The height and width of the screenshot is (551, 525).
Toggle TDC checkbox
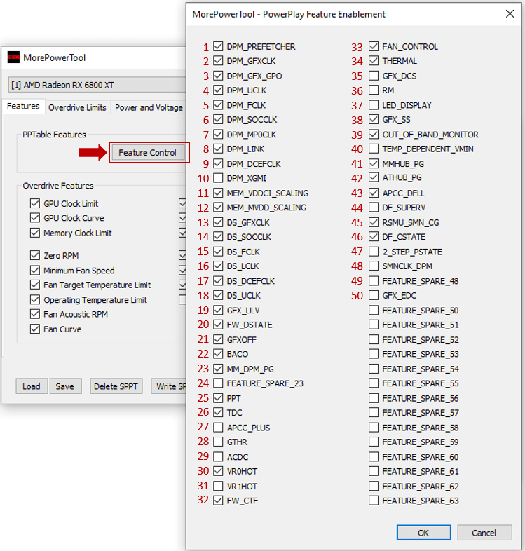pyautogui.click(x=218, y=412)
